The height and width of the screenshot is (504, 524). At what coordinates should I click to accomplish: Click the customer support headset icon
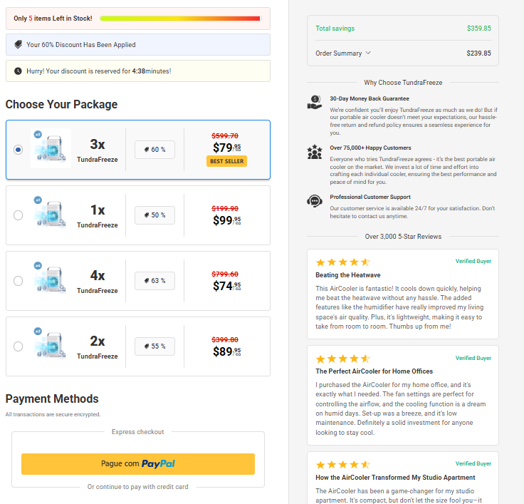(315, 201)
